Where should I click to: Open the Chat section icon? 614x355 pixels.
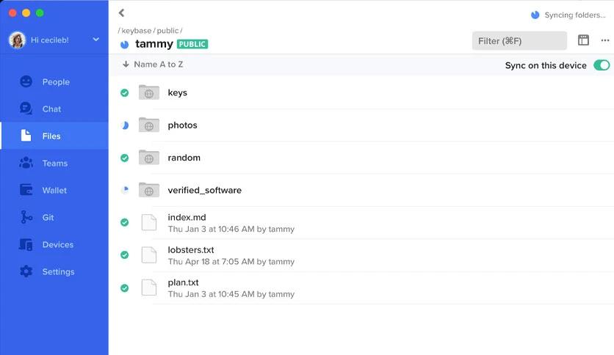[x=26, y=109]
